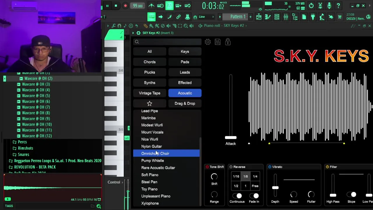This screenshot has height=210, width=373.
Task: Show favorites star button
Action: (x=149, y=104)
